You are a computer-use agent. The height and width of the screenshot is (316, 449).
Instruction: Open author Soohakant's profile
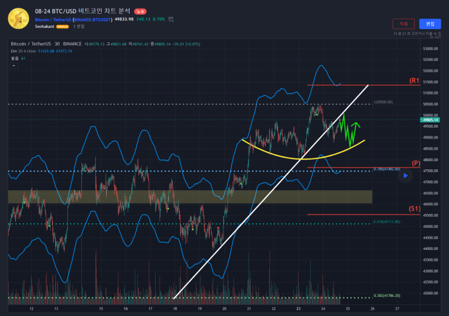click(44, 27)
